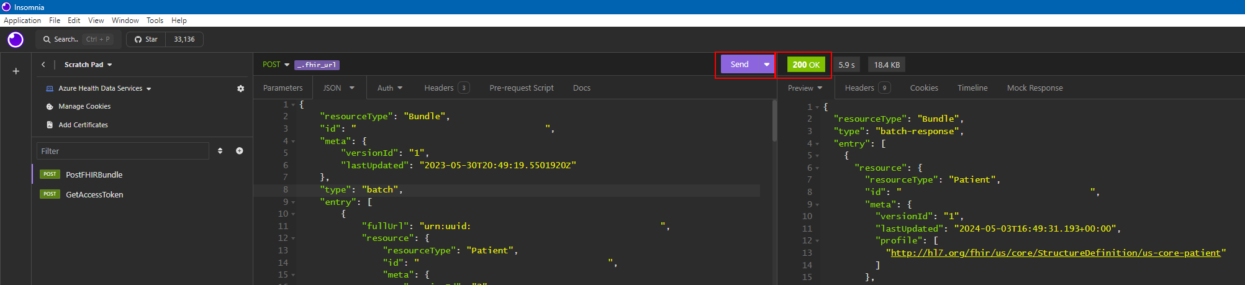Click the plus icon in left sidebar
Screen dimensions: 1245x285
tap(16, 71)
